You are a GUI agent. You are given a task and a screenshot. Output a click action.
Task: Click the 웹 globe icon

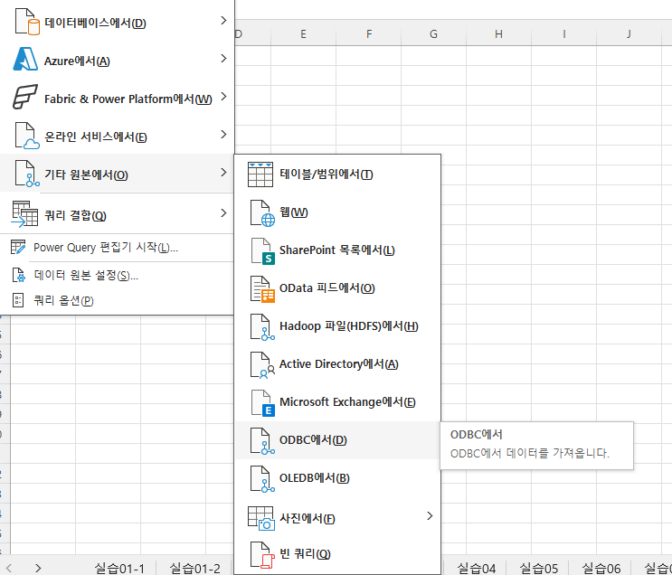[x=261, y=212]
